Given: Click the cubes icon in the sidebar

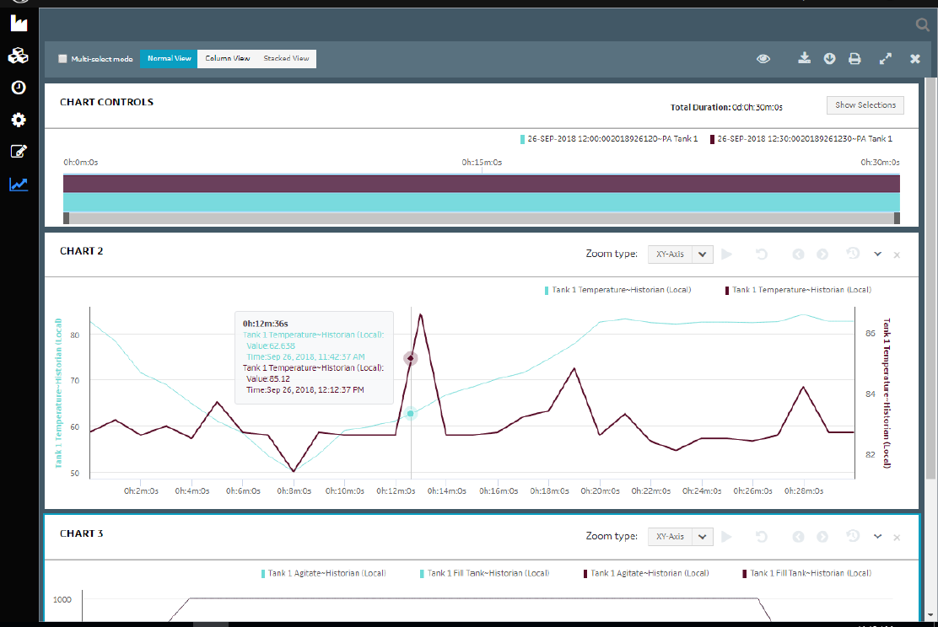Looking at the screenshot, I should 19,56.
